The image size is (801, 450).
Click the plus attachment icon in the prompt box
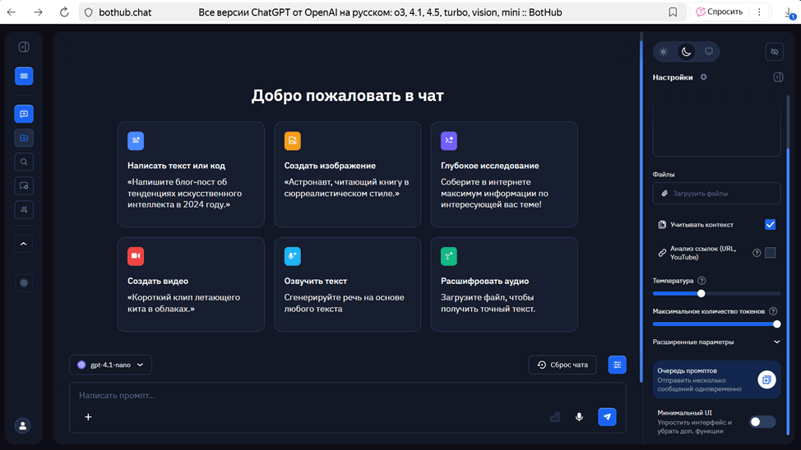pos(88,417)
